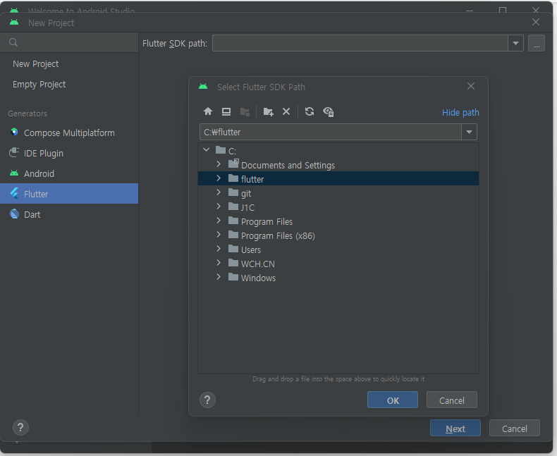
Task: Choose New Project in sidebar
Action: (69, 64)
